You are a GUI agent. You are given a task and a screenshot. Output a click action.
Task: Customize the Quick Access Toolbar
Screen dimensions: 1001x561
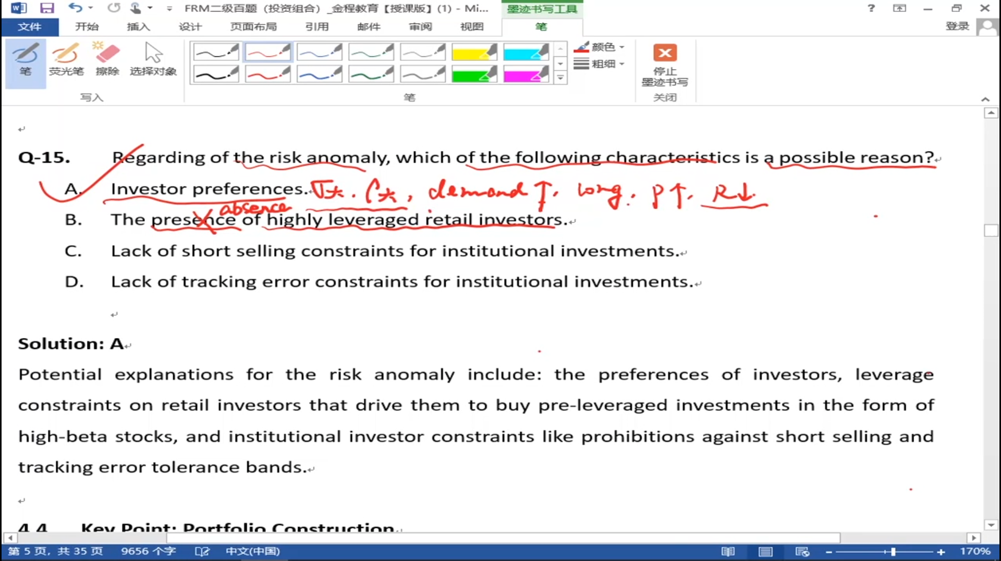(169, 9)
